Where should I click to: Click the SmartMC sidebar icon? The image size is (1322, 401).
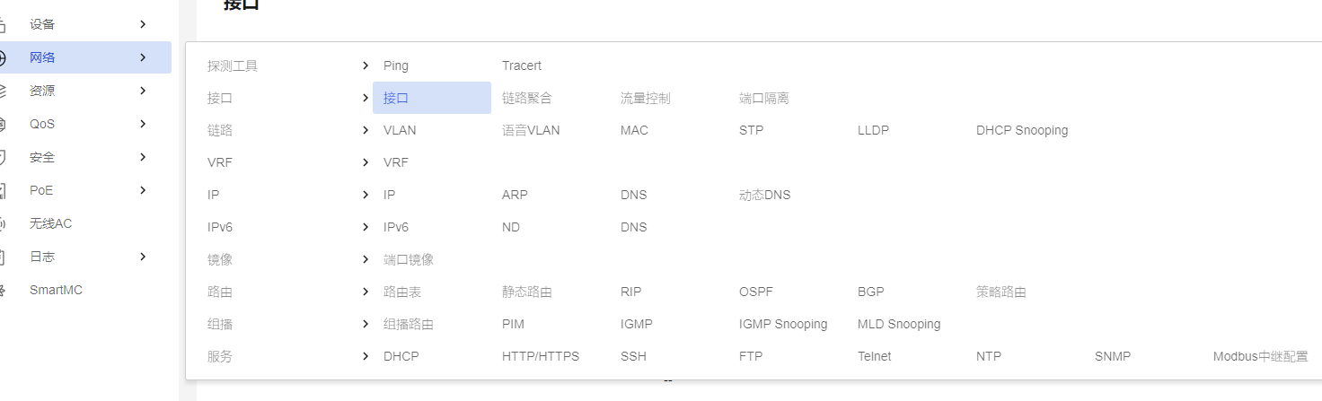(3, 290)
